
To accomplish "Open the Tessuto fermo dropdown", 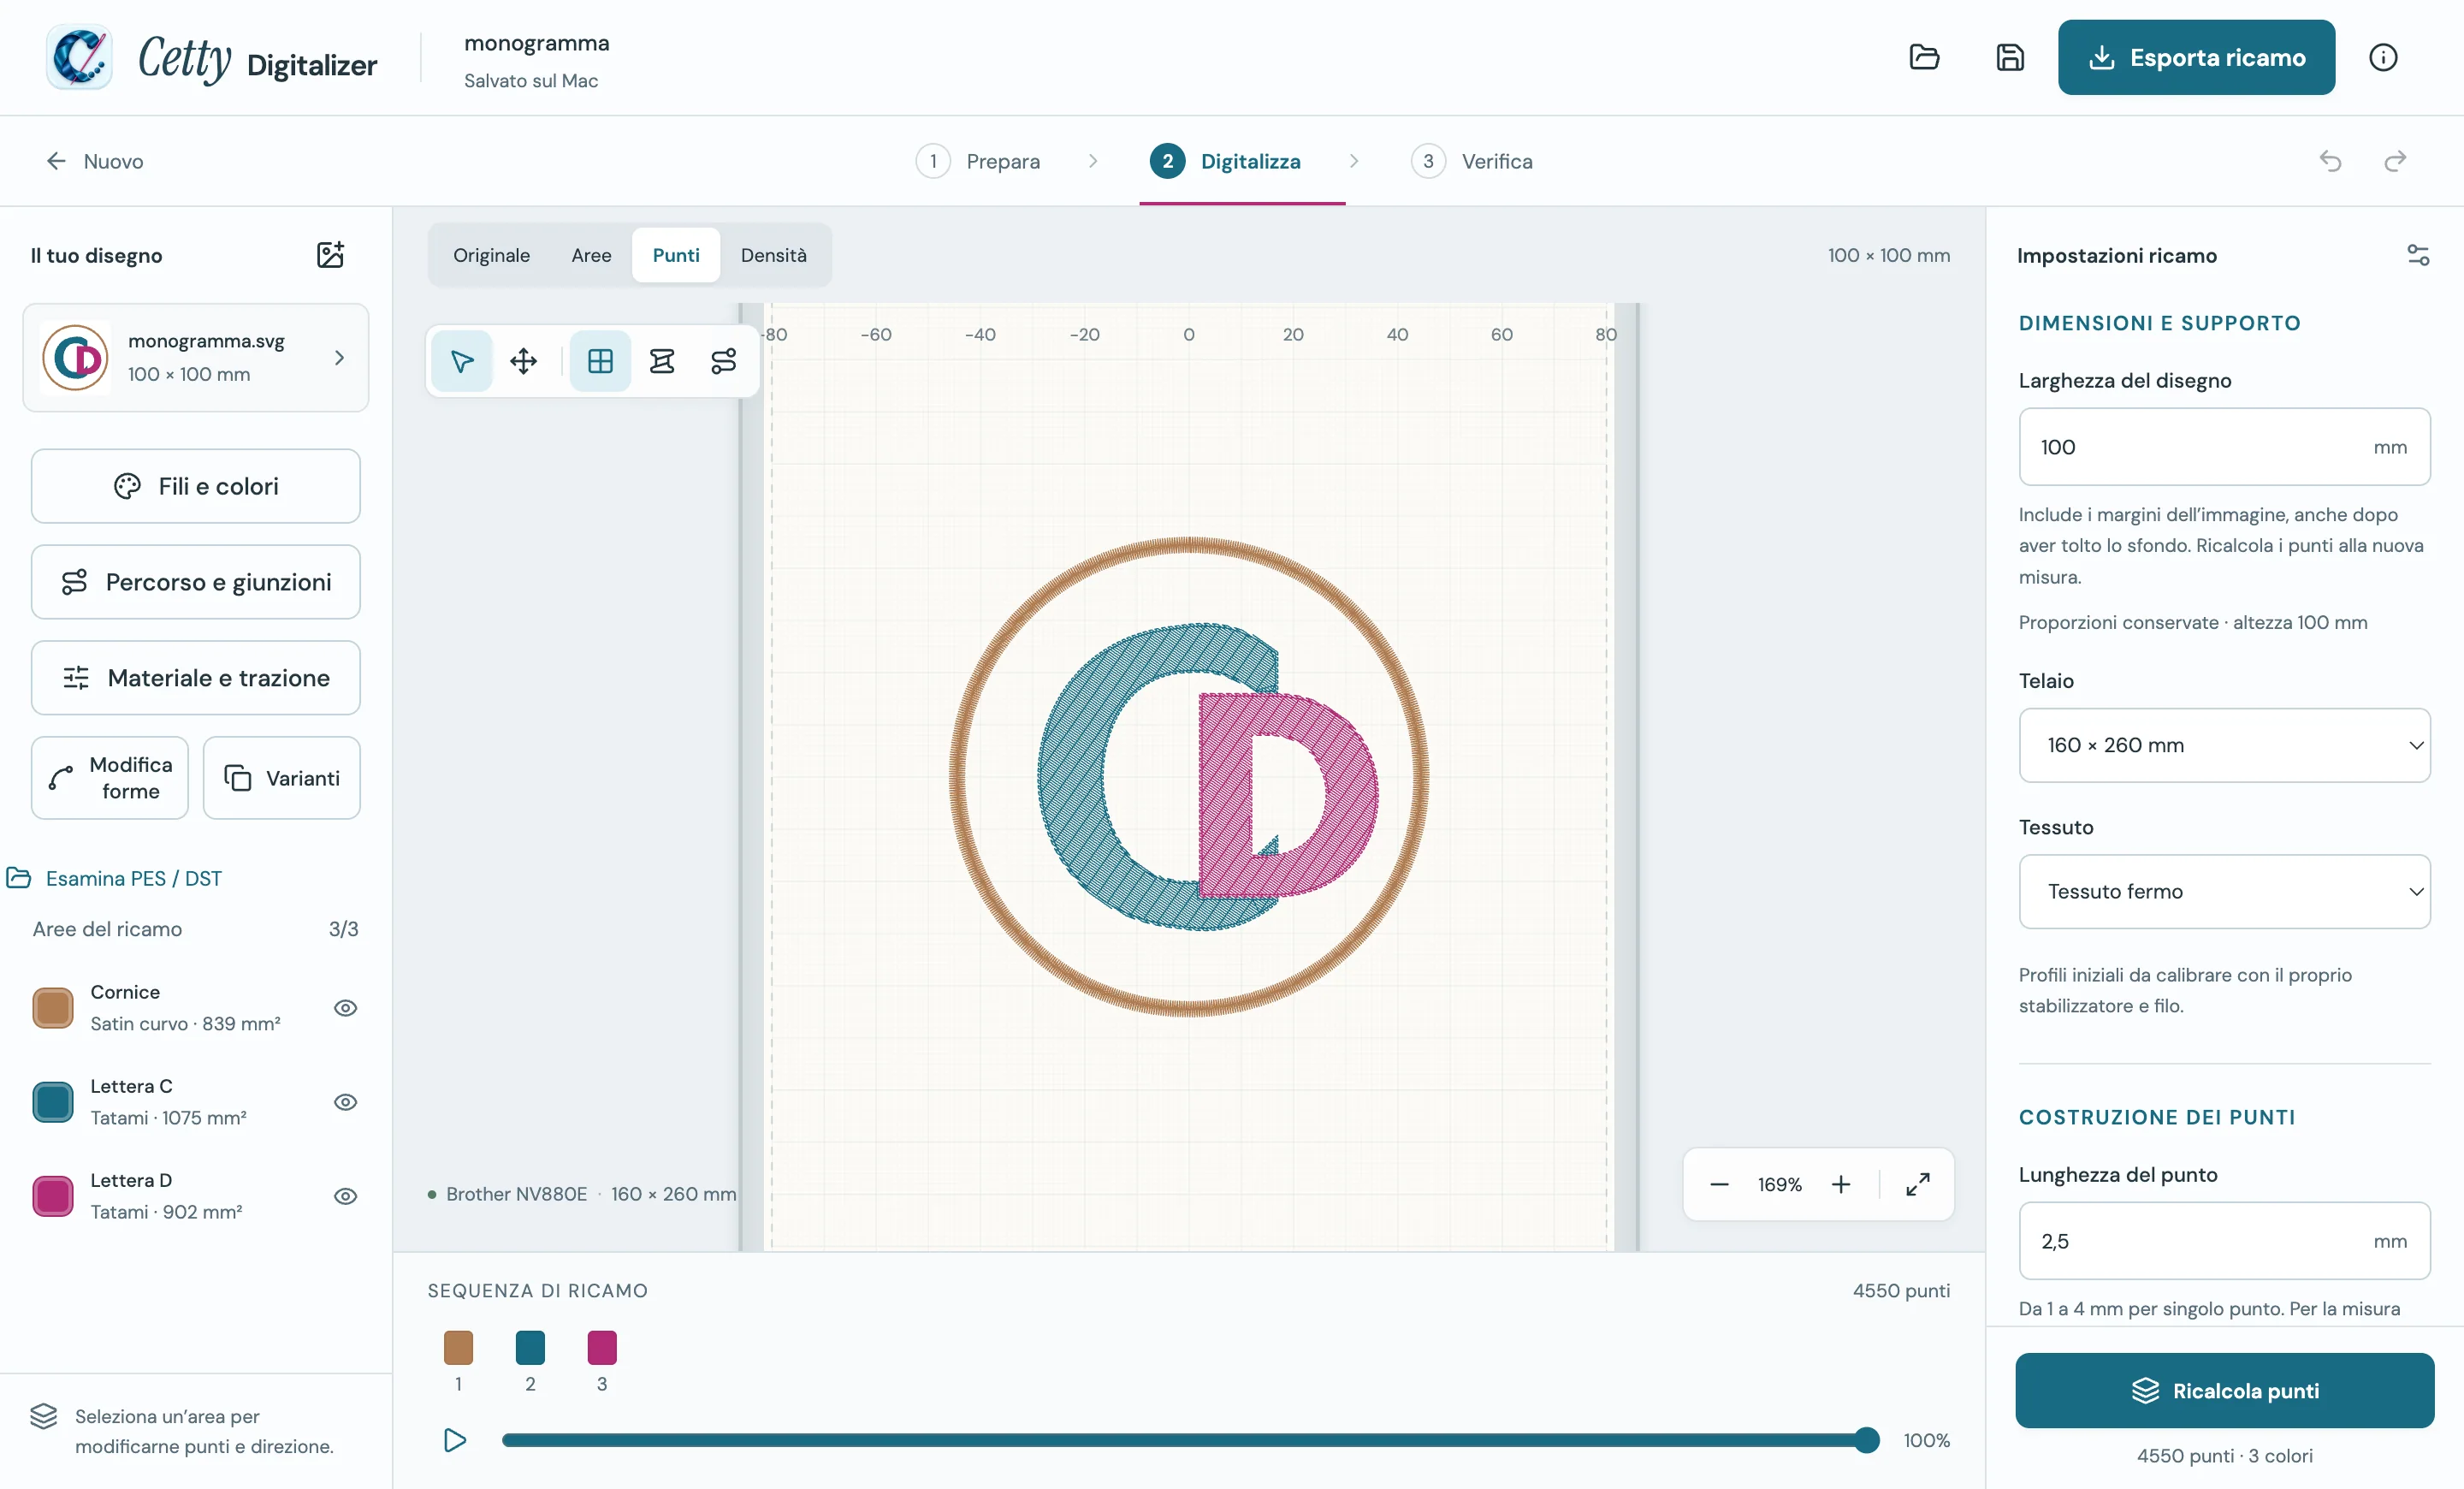I will (x=2224, y=891).
